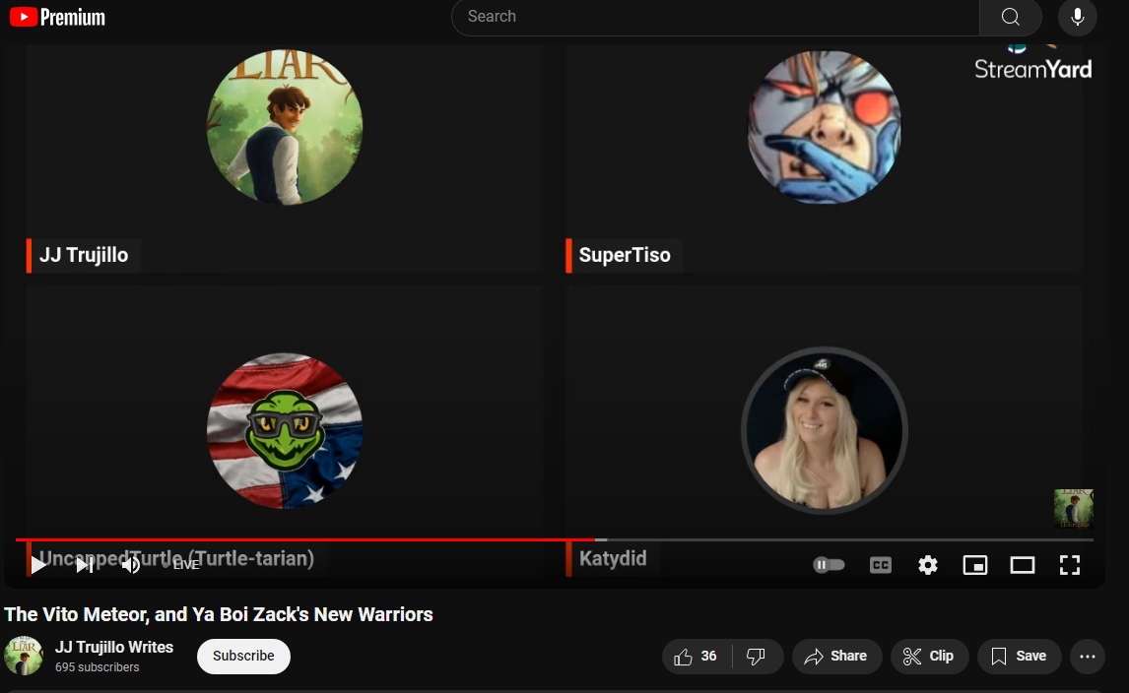Screen dimensions: 1129x693
Task: Click the channel watermark thumbnail in player
Action: tap(1074, 508)
